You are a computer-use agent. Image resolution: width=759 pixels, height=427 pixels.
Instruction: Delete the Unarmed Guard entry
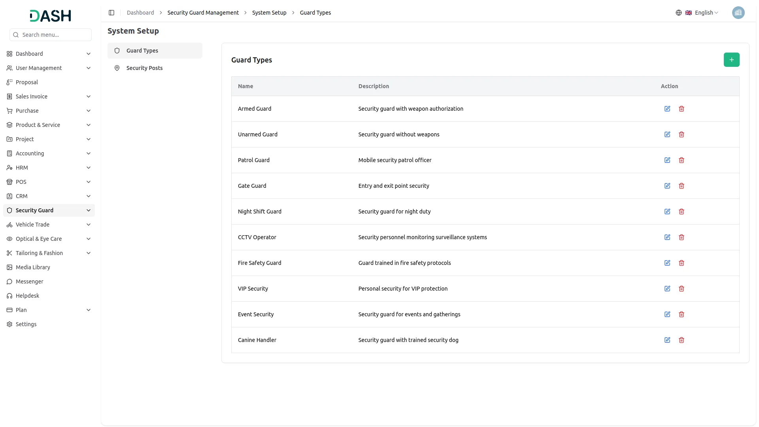tap(681, 134)
